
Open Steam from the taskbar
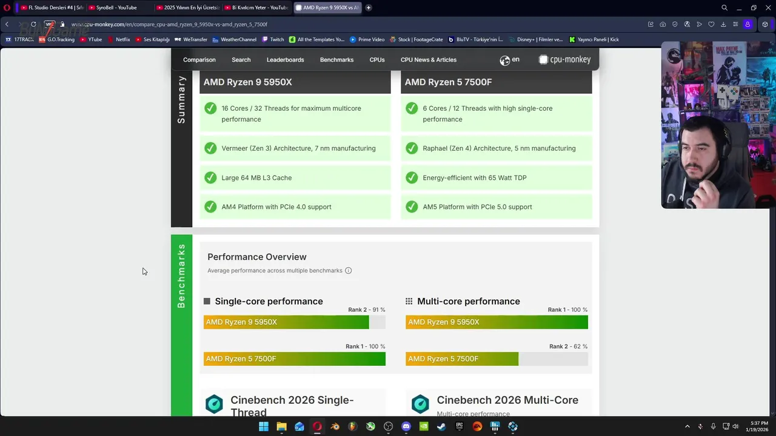(441, 426)
